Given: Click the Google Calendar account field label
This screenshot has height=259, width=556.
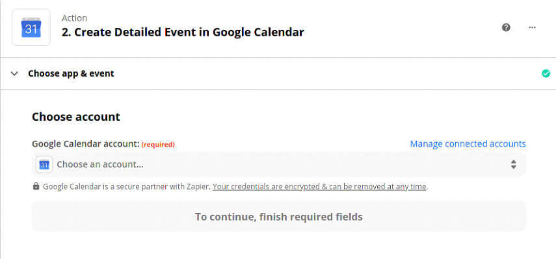Looking at the screenshot, I should pyautogui.click(x=86, y=144).
